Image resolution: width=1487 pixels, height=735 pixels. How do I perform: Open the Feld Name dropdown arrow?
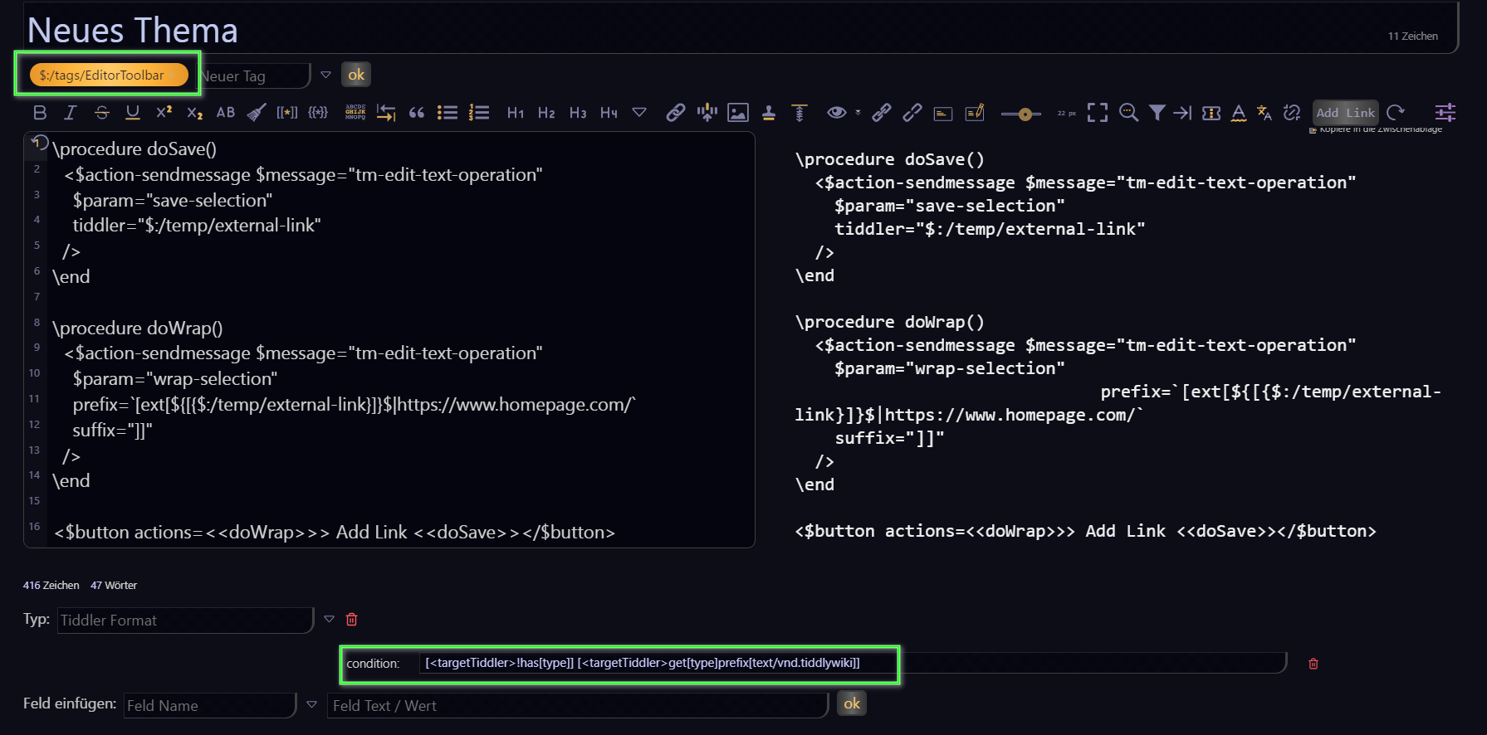click(312, 704)
